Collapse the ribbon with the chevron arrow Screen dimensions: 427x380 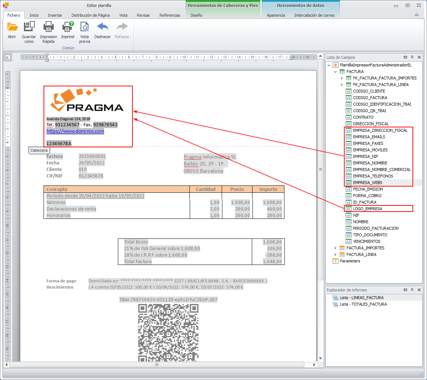(x=416, y=15)
